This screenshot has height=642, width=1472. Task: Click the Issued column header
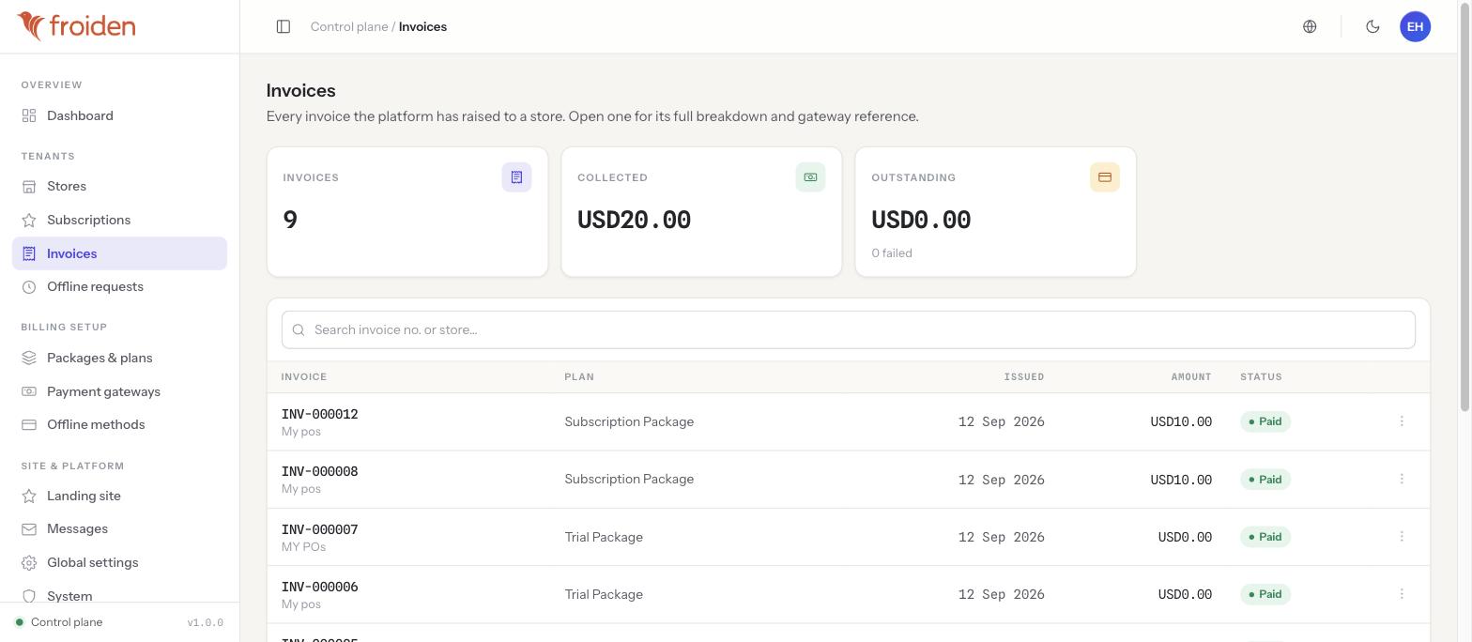[1023, 376]
